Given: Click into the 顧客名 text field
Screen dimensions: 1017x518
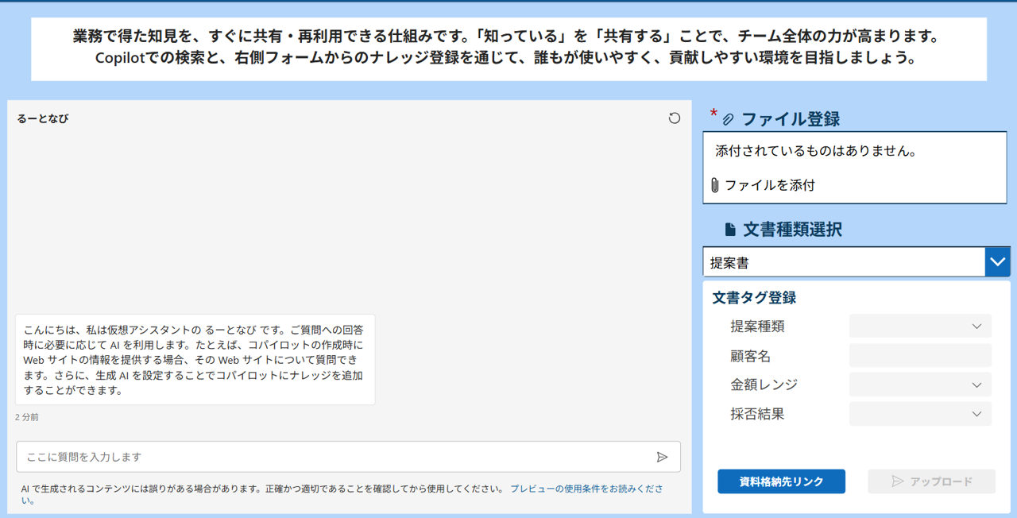Looking at the screenshot, I should (920, 355).
